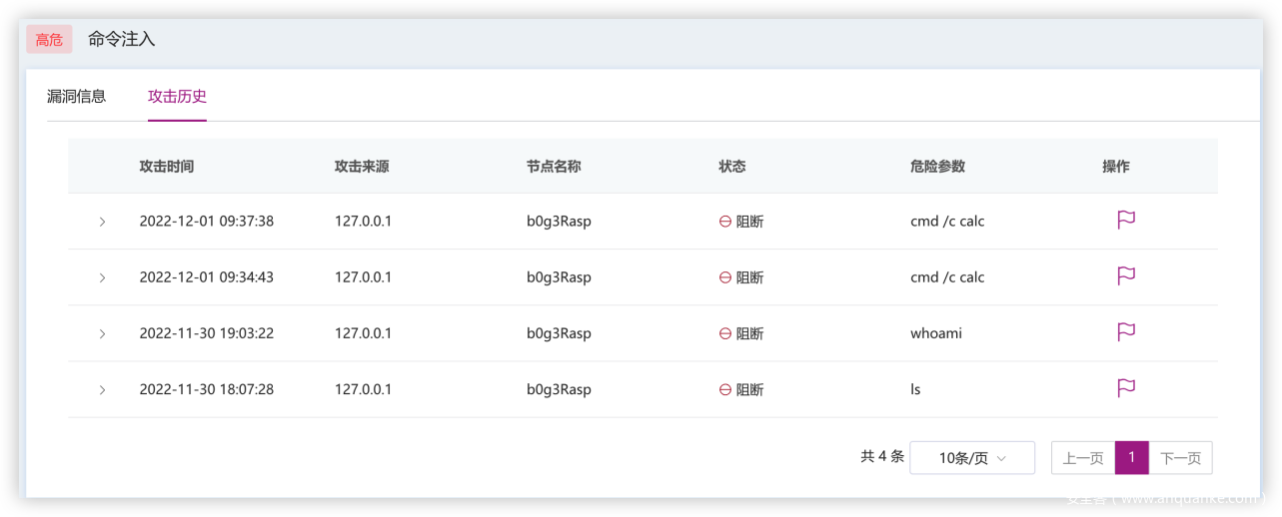Expand the 2022-11-30 18:07:28 attack row
The width and height of the screenshot is (1282, 517).
102,389
